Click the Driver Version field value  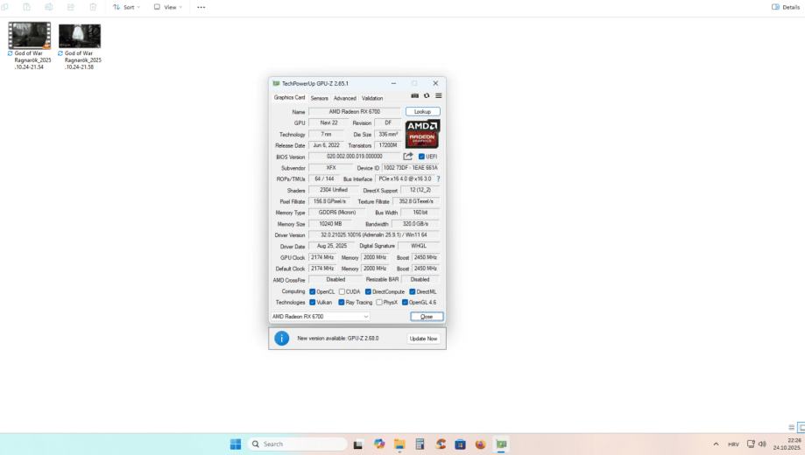[374, 235]
